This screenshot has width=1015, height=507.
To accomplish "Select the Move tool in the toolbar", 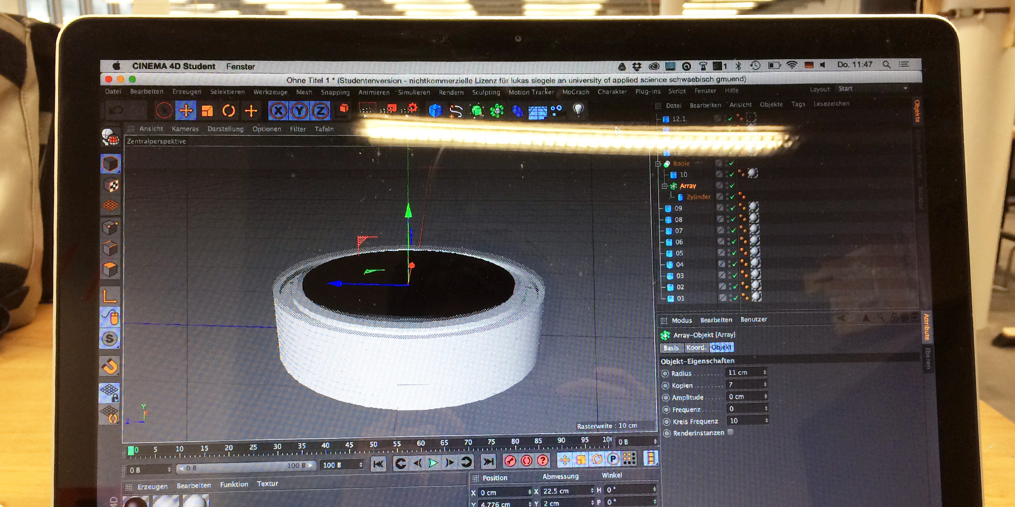I will 187,111.
